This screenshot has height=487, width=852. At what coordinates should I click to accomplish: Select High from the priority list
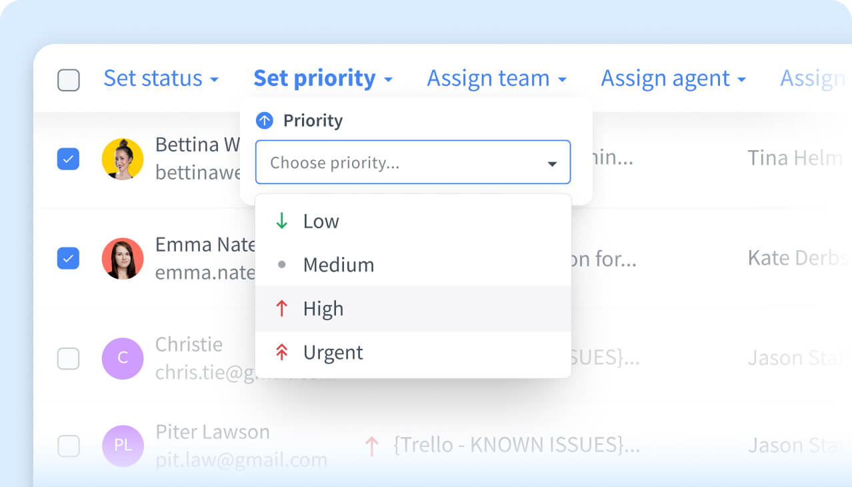click(323, 308)
